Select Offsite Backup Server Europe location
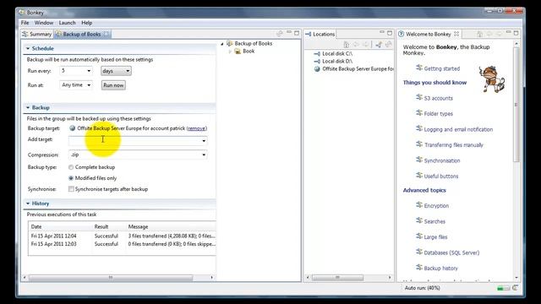 (x=353, y=69)
